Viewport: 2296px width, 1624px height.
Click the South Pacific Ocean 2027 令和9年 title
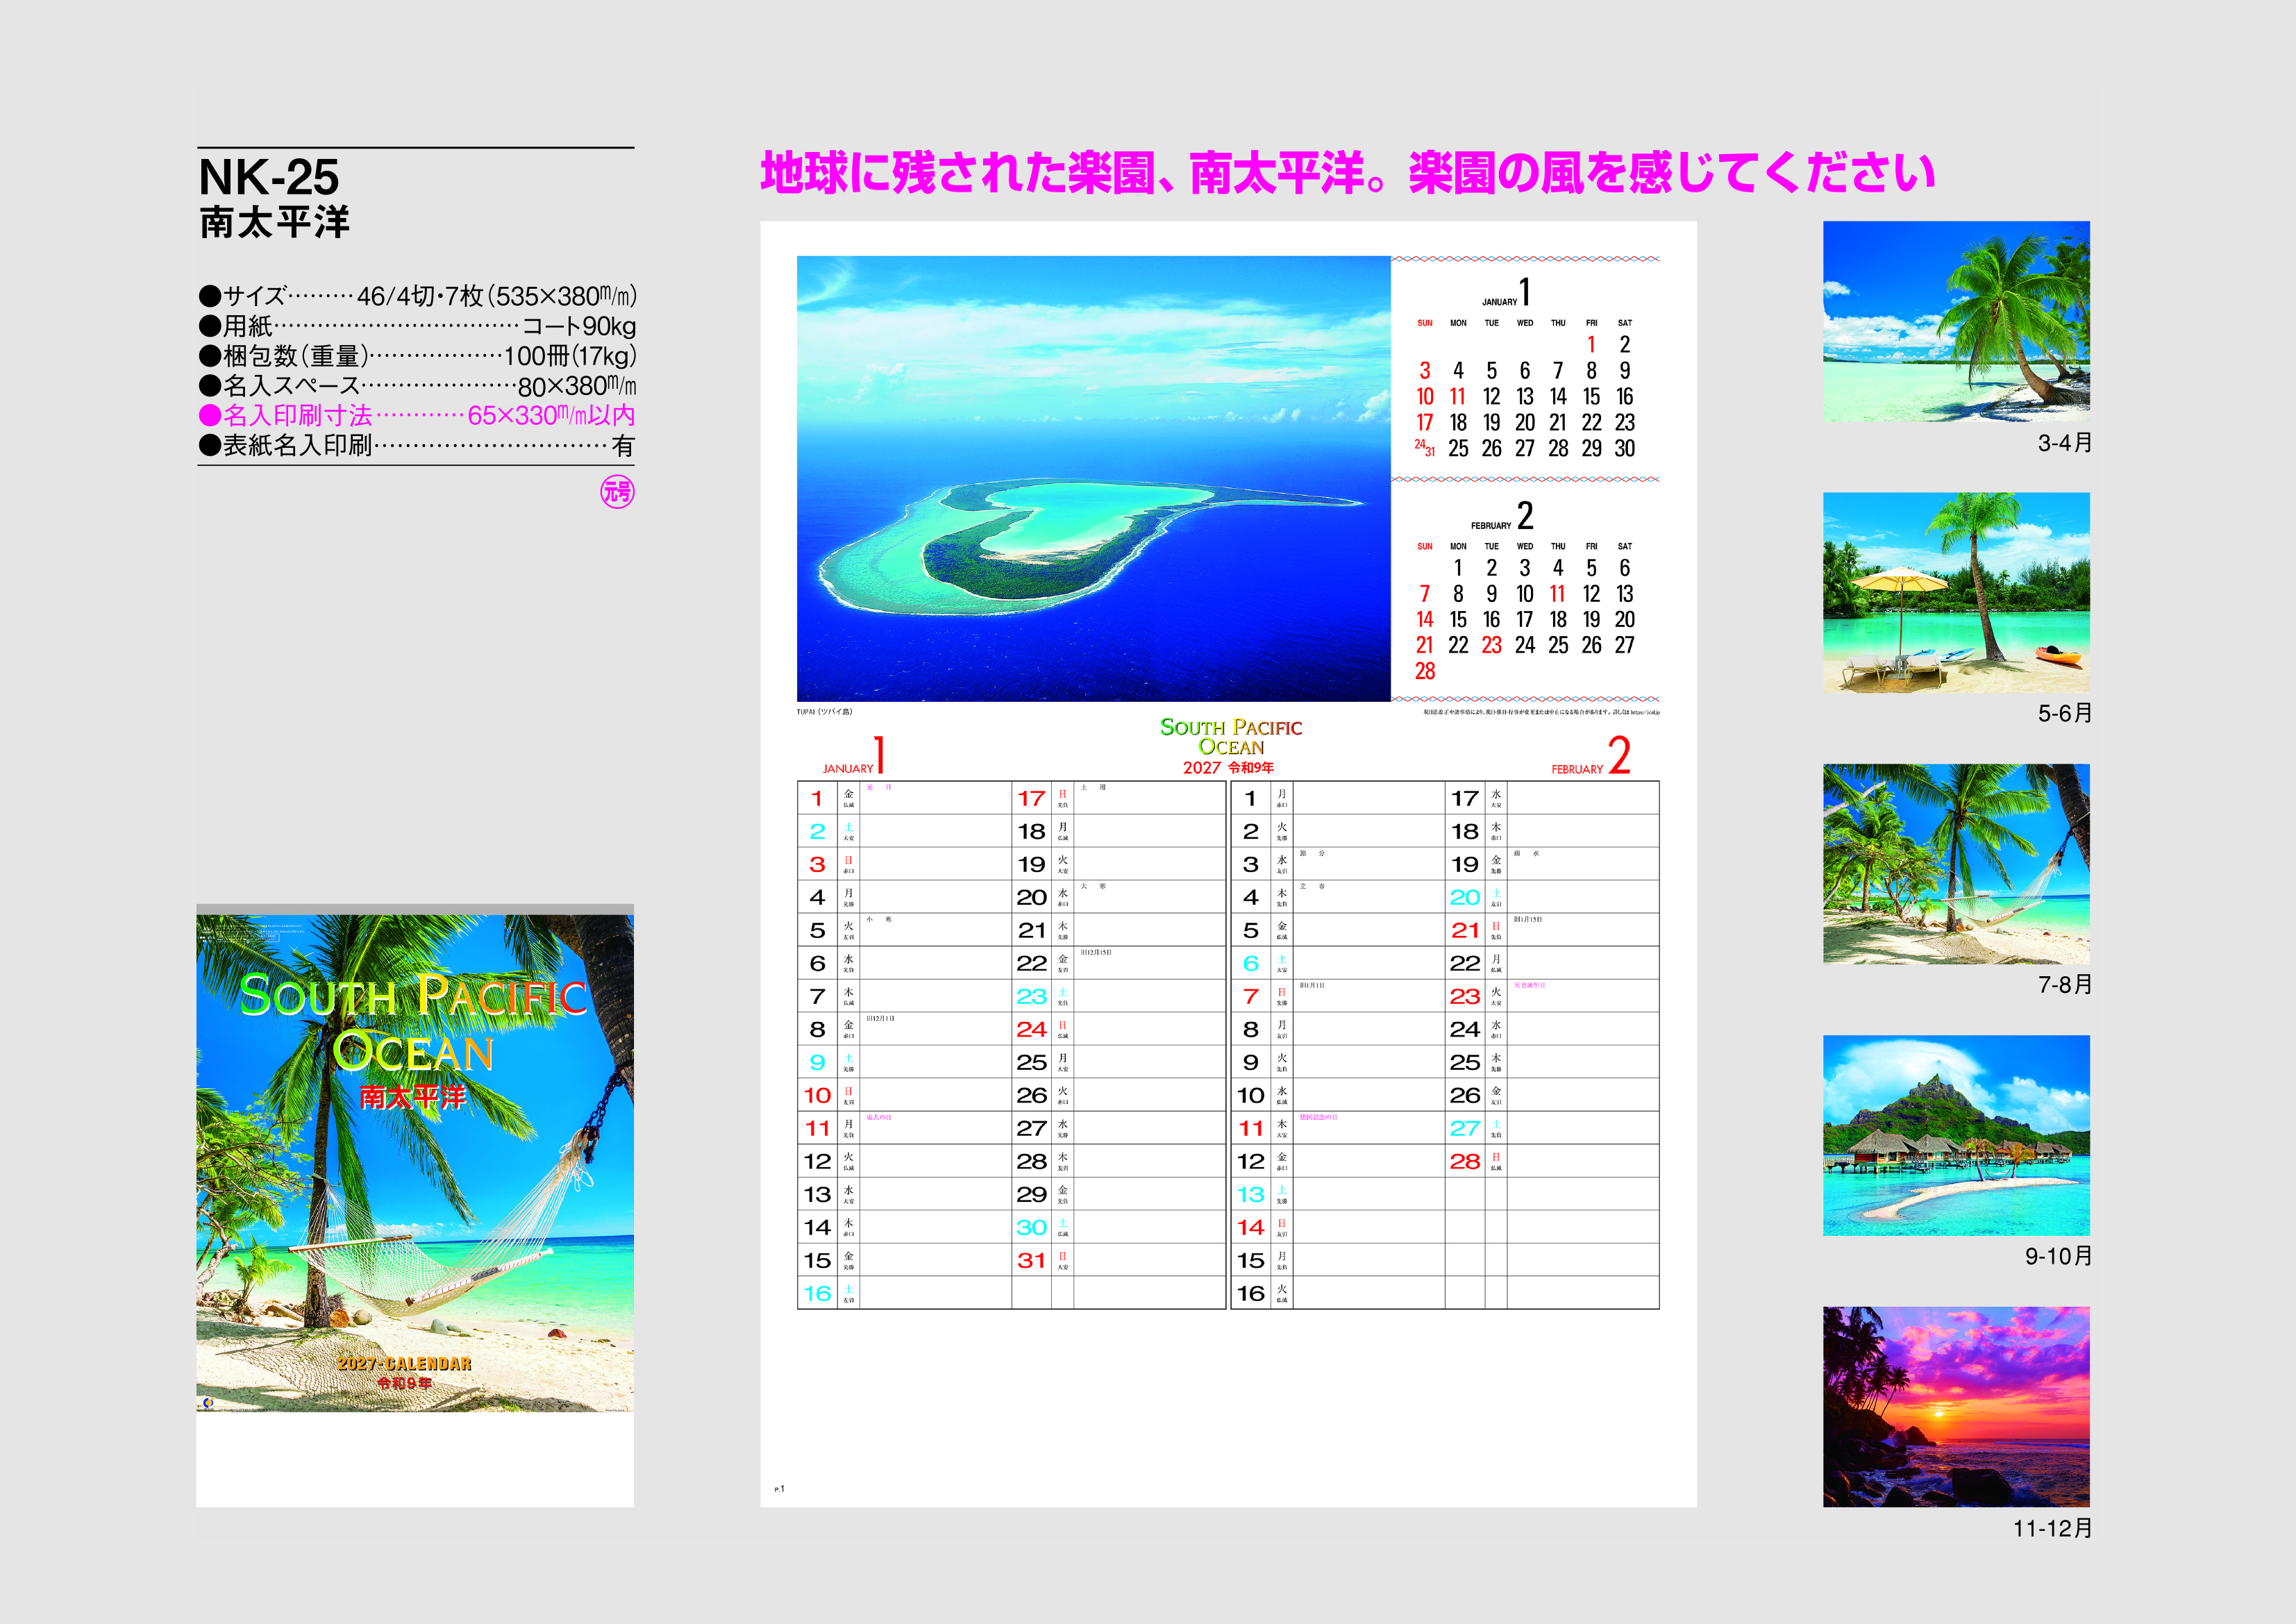click(x=1230, y=746)
